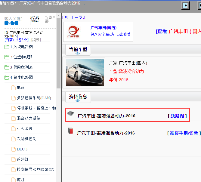Focus the 输入关键字 keyword input field

(14, 19)
